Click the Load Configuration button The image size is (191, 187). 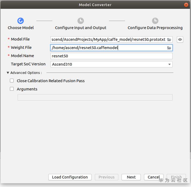point(70,177)
